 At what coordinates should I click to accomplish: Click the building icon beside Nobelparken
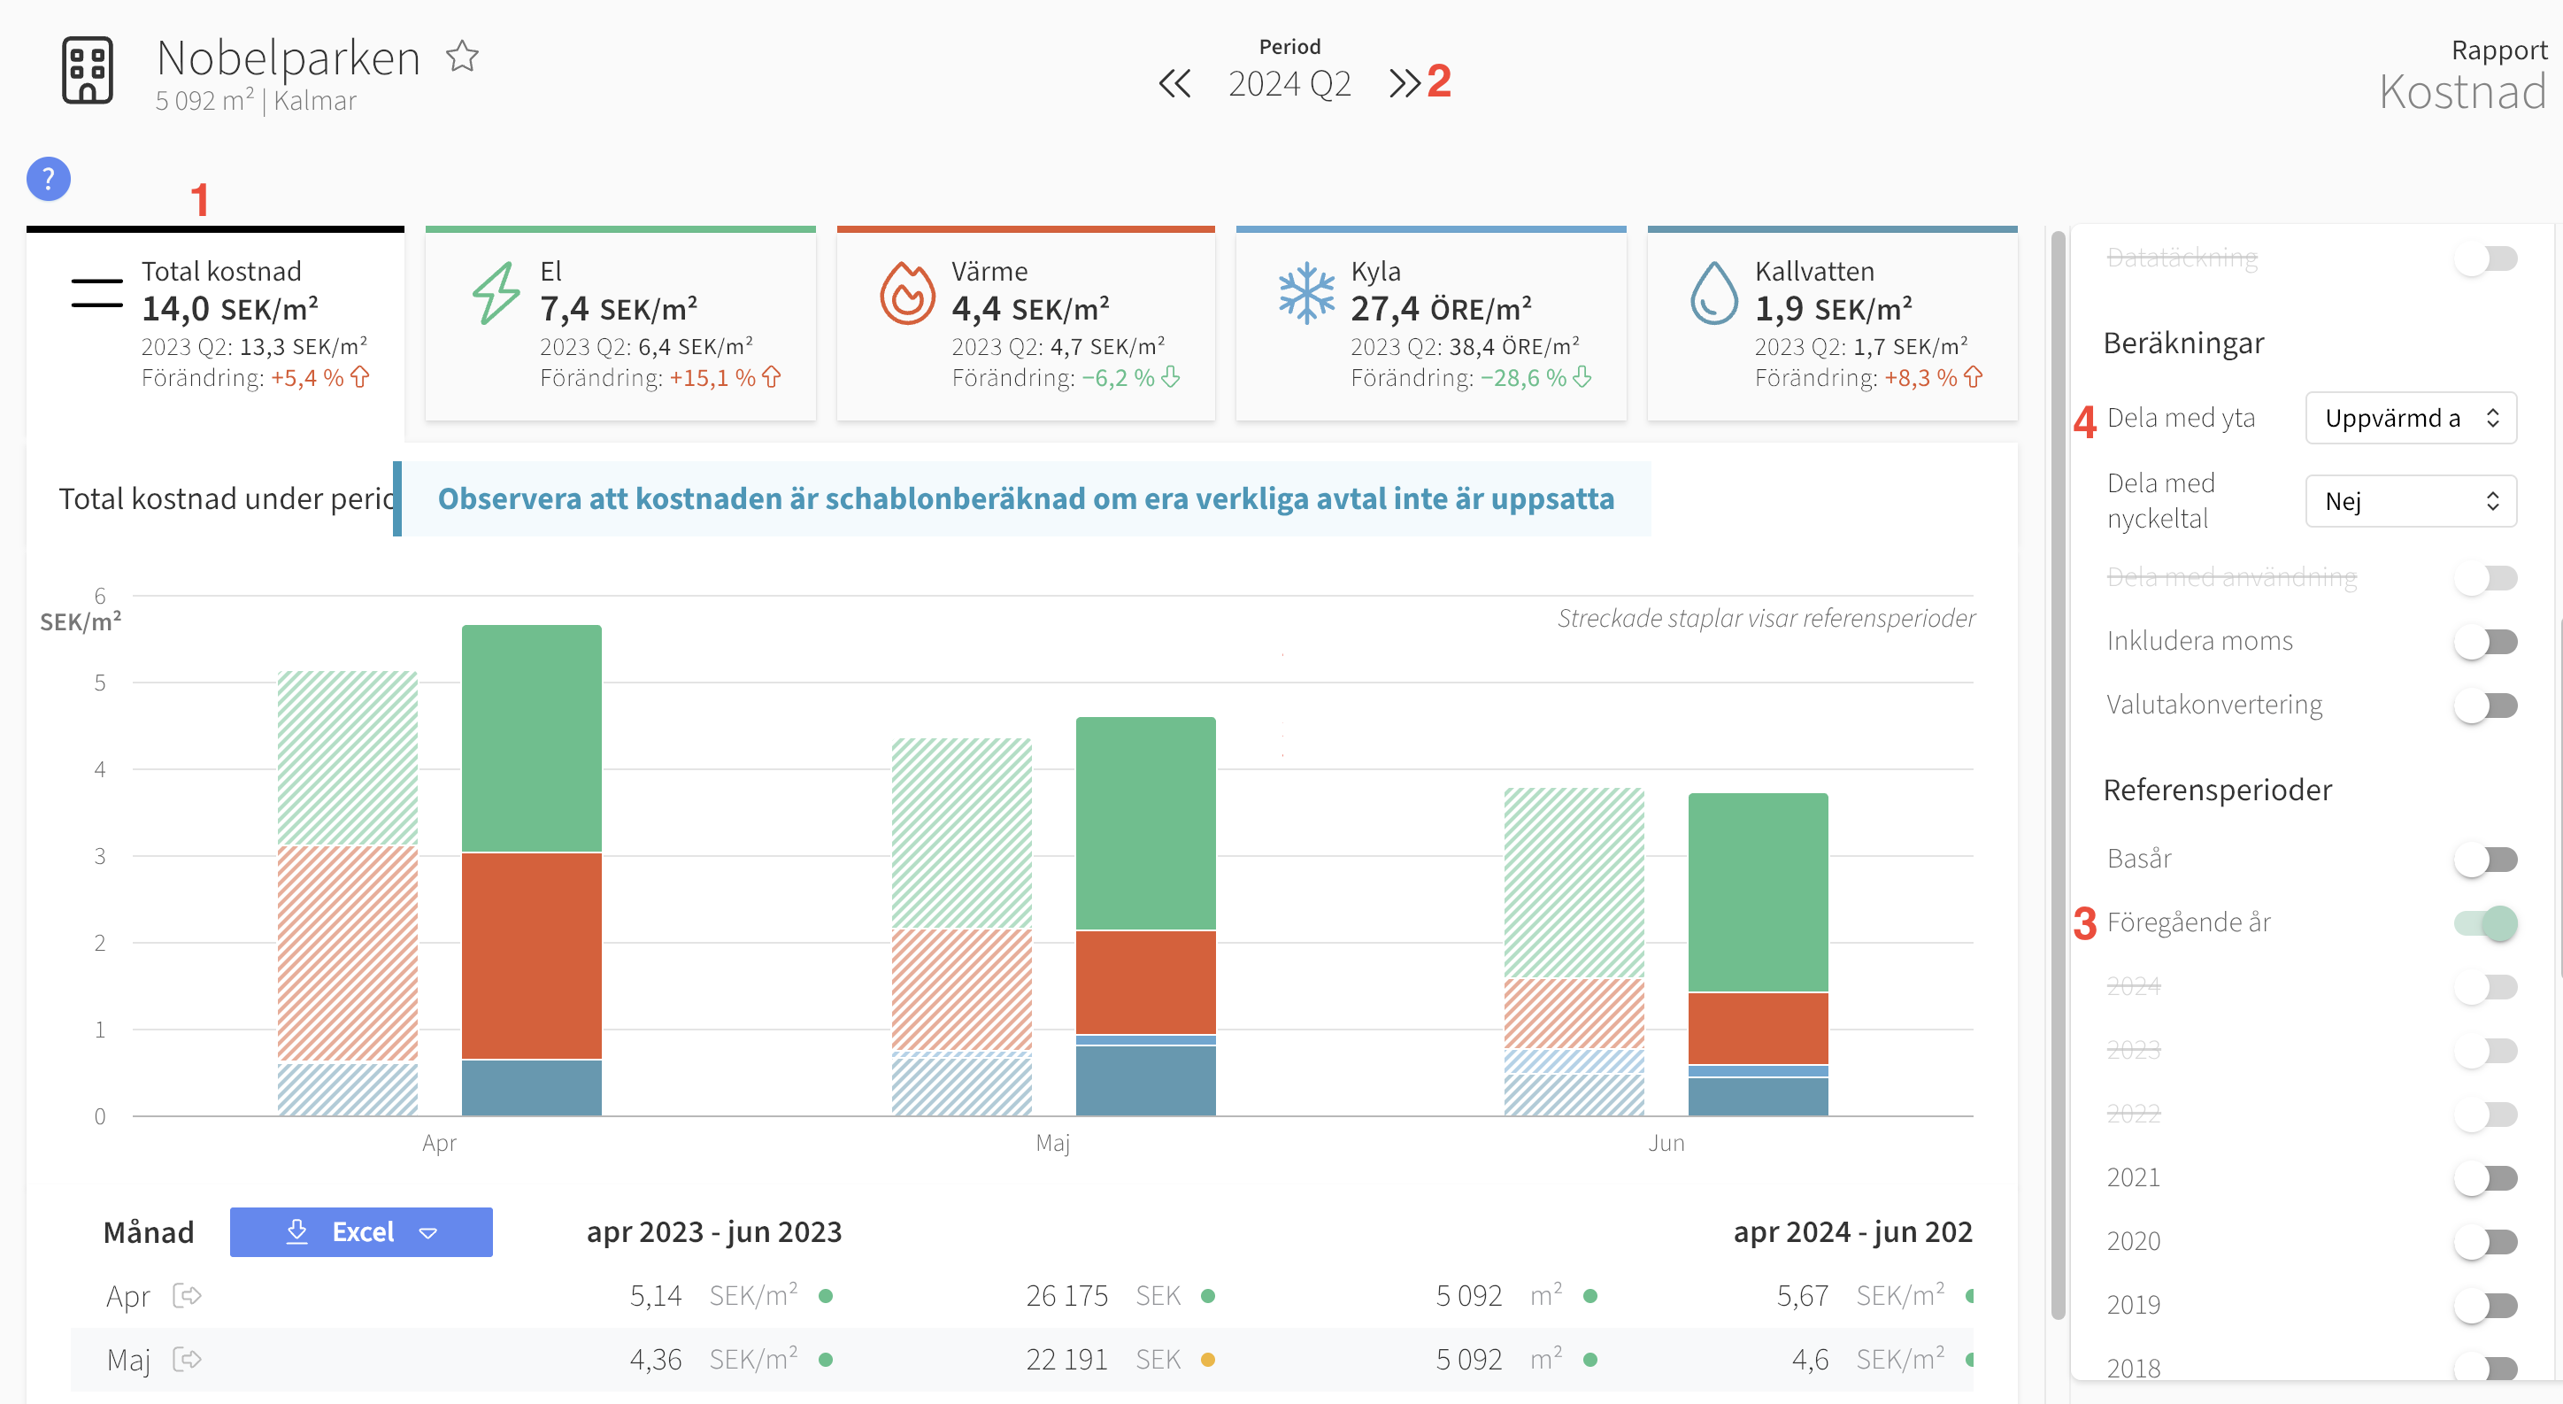point(88,70)
